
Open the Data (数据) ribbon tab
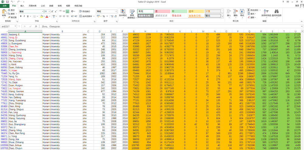tap(51, 6)
